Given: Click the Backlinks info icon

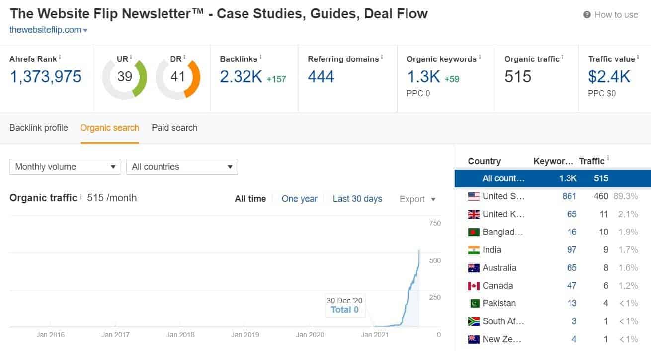Looking at the screenshot, I should point(261,58).
